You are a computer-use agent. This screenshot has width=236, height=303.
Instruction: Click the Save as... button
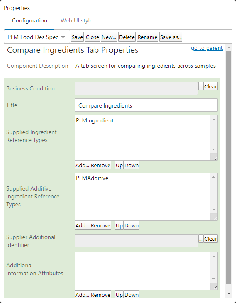(171, 37)
